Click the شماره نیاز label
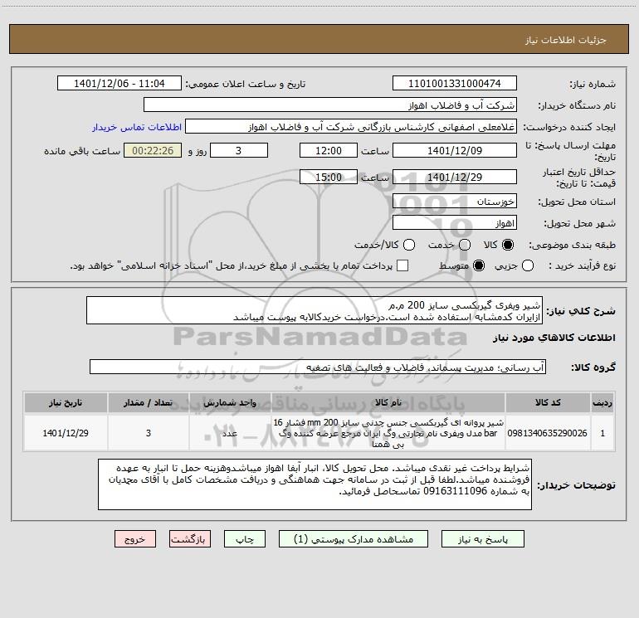Viewport: 639px width, 618px height. click(593, 84)
